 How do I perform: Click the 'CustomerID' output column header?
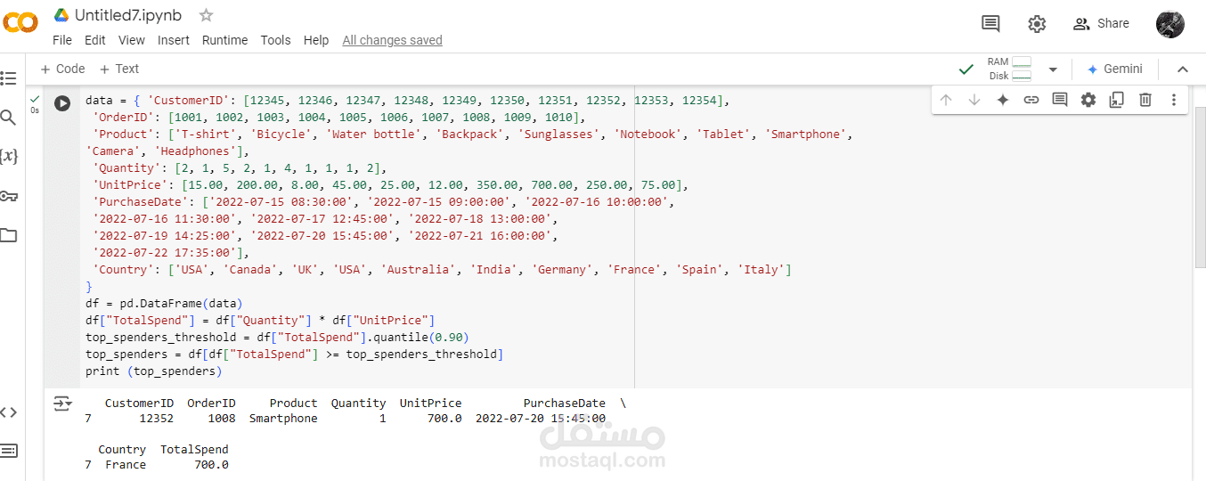139,404
